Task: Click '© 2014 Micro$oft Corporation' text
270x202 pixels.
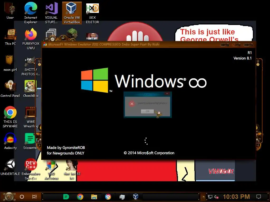Action: 149,153
